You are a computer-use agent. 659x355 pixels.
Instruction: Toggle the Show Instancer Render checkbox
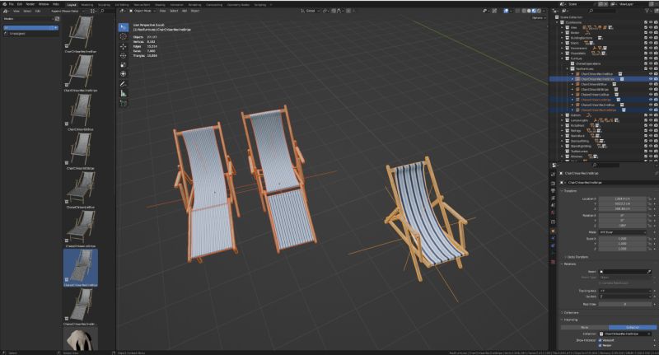point(601,345)
